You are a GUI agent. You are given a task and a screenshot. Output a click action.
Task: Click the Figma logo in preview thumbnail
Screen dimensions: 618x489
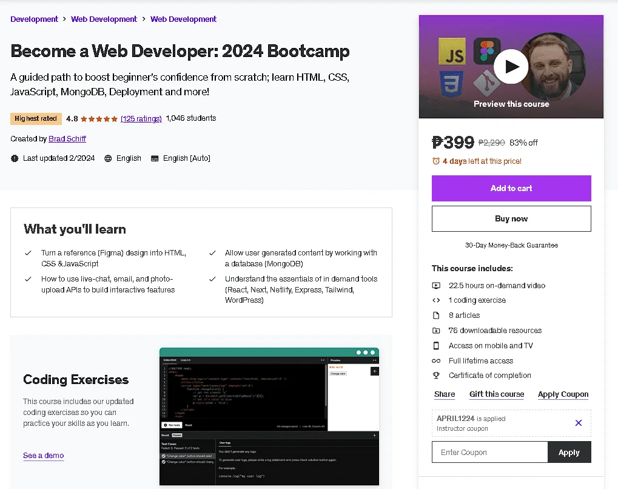pyautogui.click(x=487, y=51)
